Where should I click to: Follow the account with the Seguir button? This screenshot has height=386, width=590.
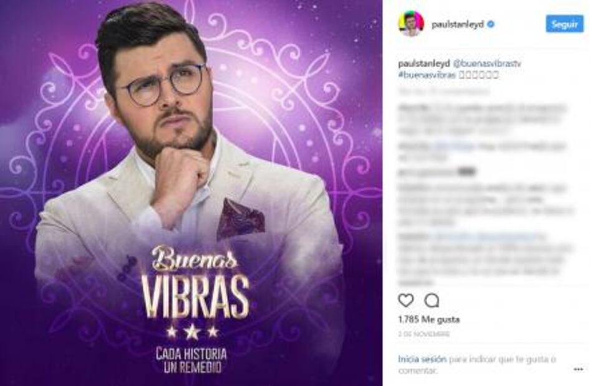pos(564,24)
